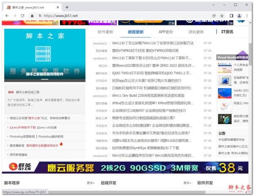This screenshot has width=254, height=196.
Task: Open Win11 Dev Build 23506 article
Action: (x=148, y=95)
